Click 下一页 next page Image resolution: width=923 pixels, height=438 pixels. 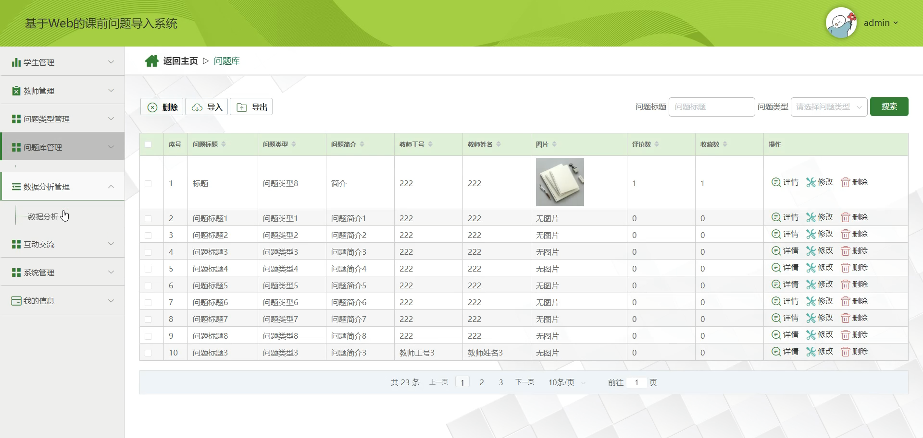(x=524, y=382)
